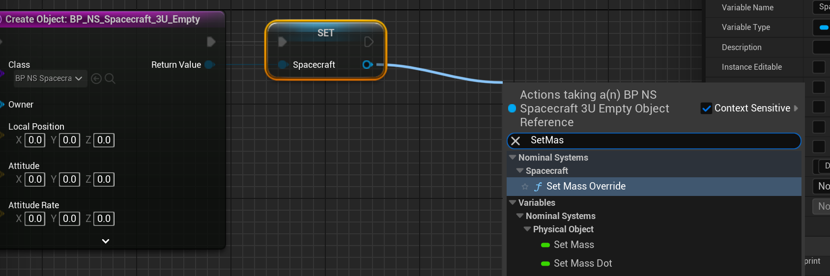The height and width of the screenshot is (276, 830).
Task: Click the SET node execution output pin
Action: [369, 42]
